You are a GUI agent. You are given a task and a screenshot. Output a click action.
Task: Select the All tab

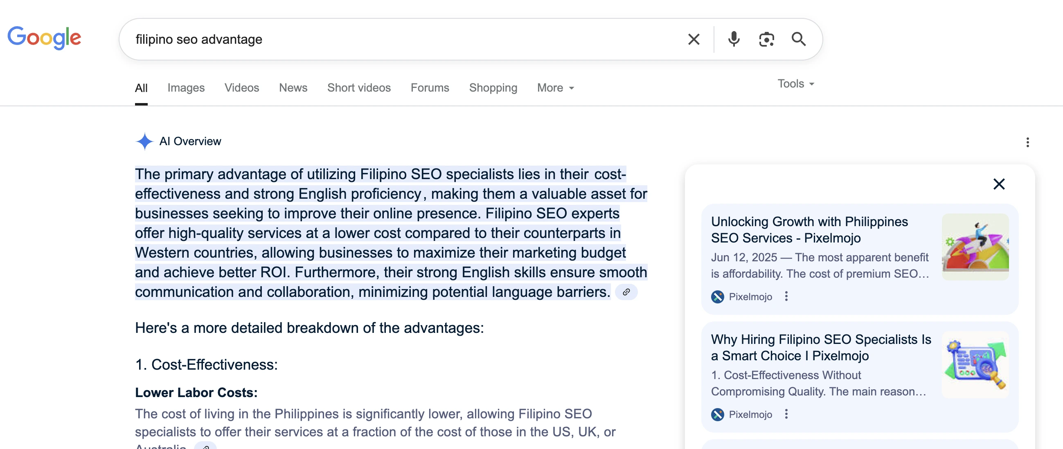click(x=141, y=88)
